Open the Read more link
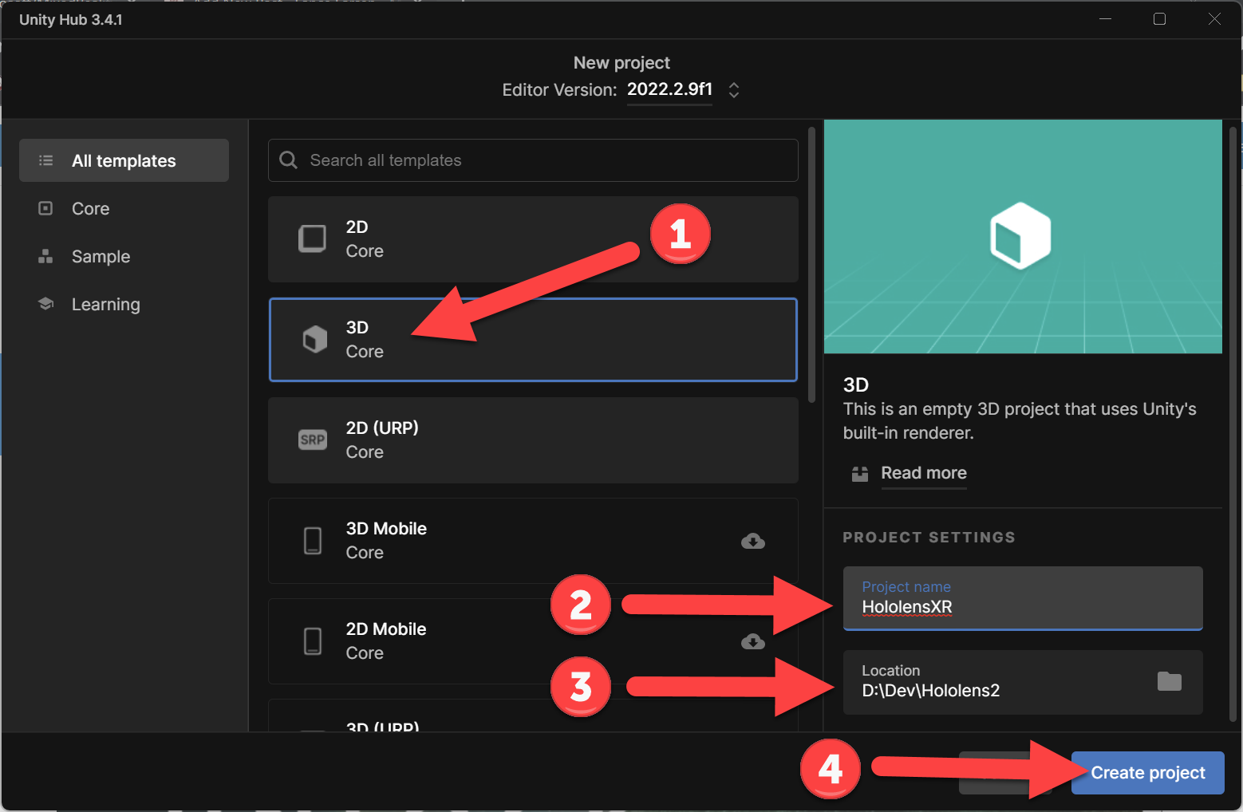Image resolution: width=1243 pixels, height=812 pixels. pos(924,473)
